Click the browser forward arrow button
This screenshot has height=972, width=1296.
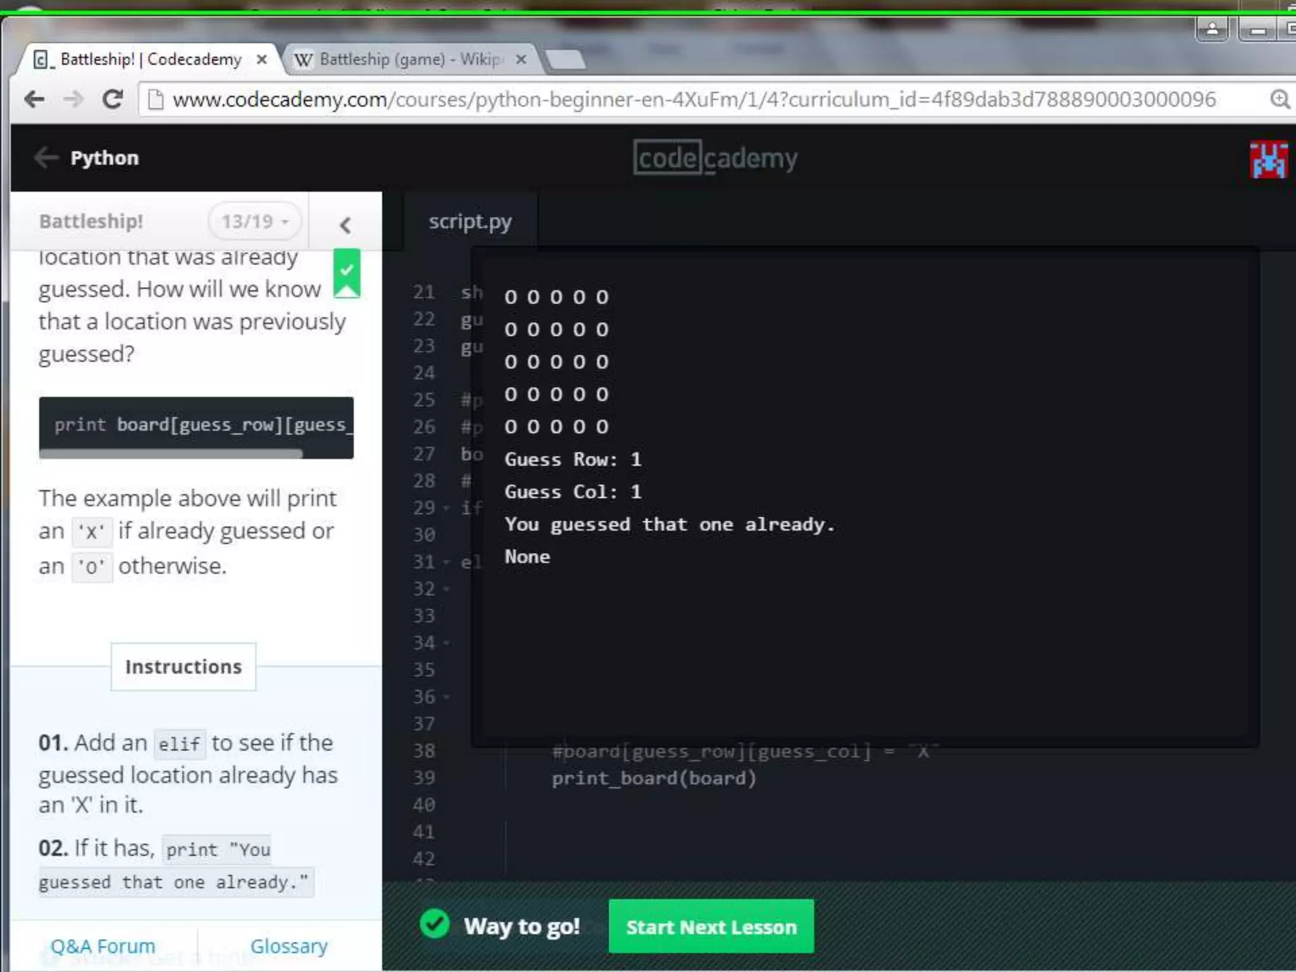coord(73,99)
